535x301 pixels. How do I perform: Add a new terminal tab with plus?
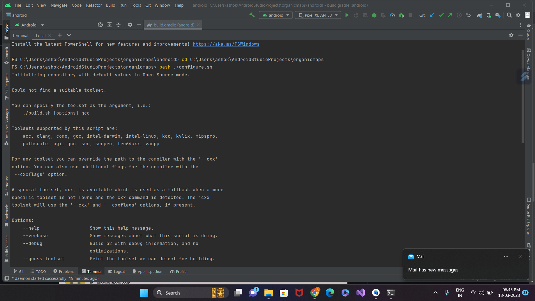point(60,35)
